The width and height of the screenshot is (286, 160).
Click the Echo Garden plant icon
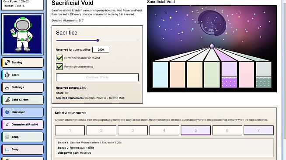coord(7,100)
